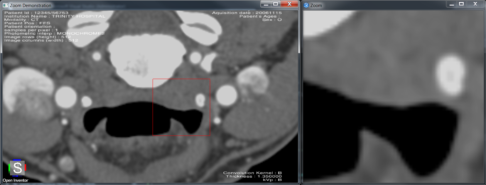
Task: Click the Patient Id annotation text
Action: pos(36,13)
